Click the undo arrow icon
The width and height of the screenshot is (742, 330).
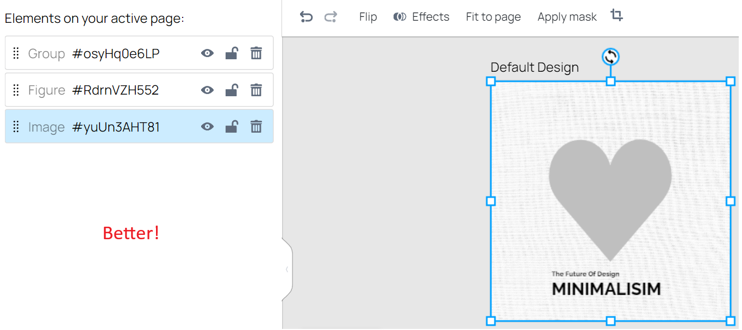tap(306, 17)
